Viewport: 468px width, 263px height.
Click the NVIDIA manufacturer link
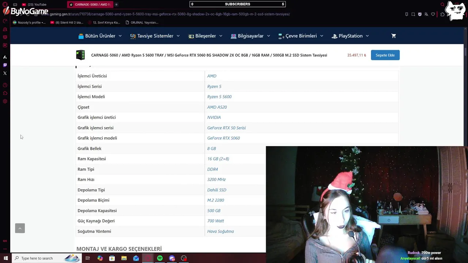point(214,117)
